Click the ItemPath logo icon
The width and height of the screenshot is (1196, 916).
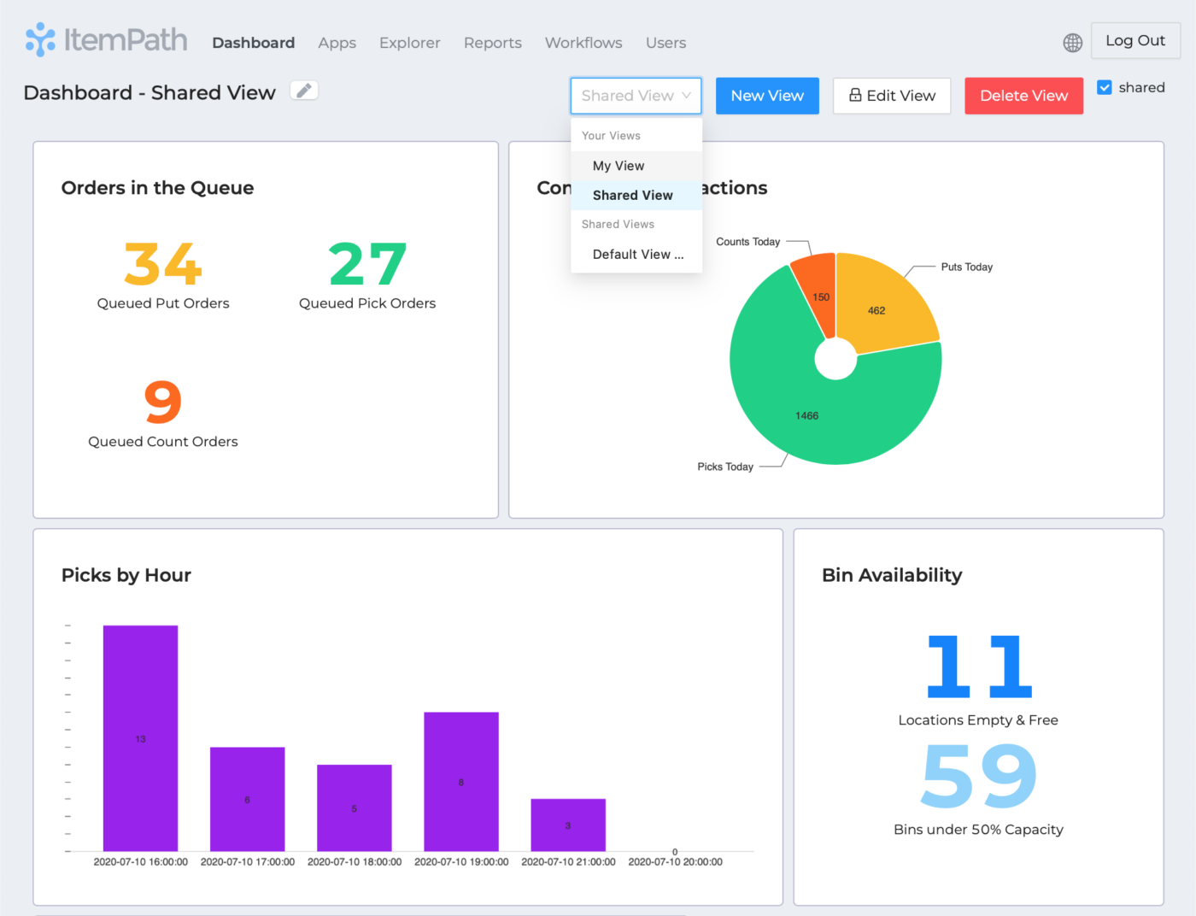pos(39,38)
